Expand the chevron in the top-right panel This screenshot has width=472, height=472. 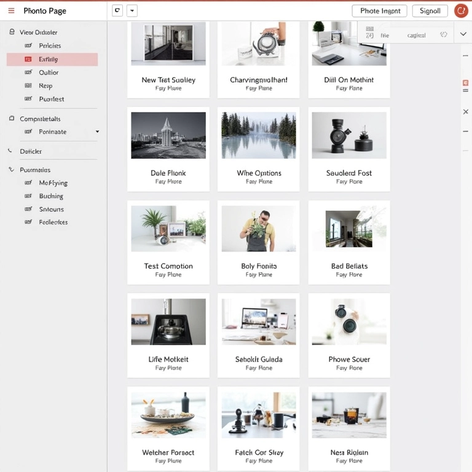click(x=463, y=34)
